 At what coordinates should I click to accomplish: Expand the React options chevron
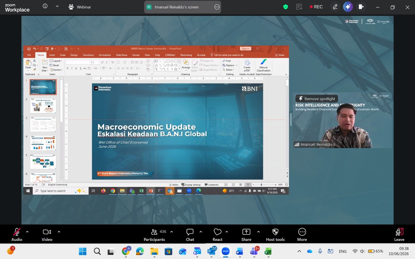(227, 232)
